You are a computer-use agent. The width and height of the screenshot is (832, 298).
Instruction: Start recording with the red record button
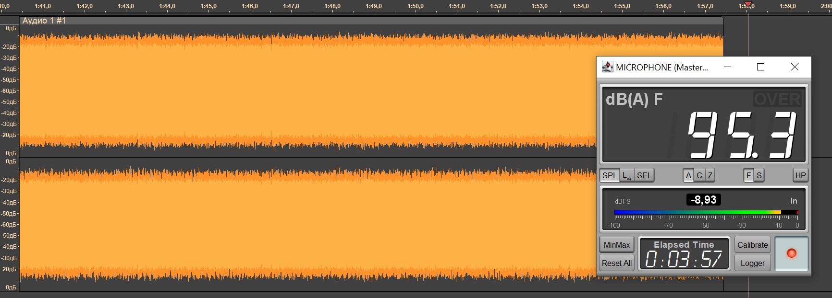(x=792, y=253)
